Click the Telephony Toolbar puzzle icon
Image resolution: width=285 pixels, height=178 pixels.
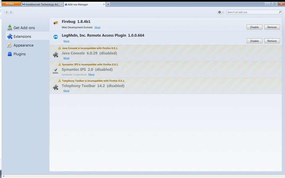coord(56,87)
